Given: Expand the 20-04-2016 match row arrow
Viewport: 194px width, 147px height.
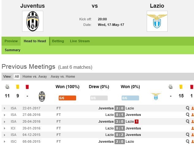Looking at the screenshot, I should tap(4, 121).
